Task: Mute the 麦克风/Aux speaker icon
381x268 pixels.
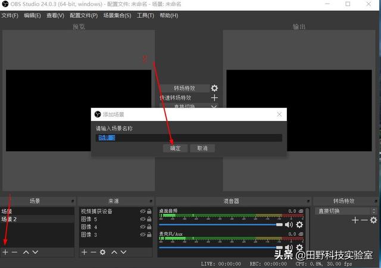Action: point(289,248)
